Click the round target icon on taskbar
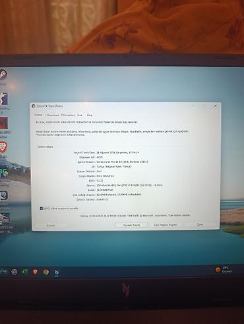The height and width of the screenshot is (324, 244). point(15,272)
